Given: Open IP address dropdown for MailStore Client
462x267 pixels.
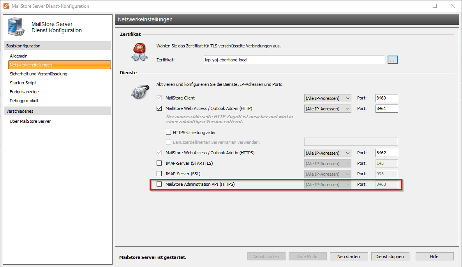Looking at the screenshot, I should click(x=328, y=98).
